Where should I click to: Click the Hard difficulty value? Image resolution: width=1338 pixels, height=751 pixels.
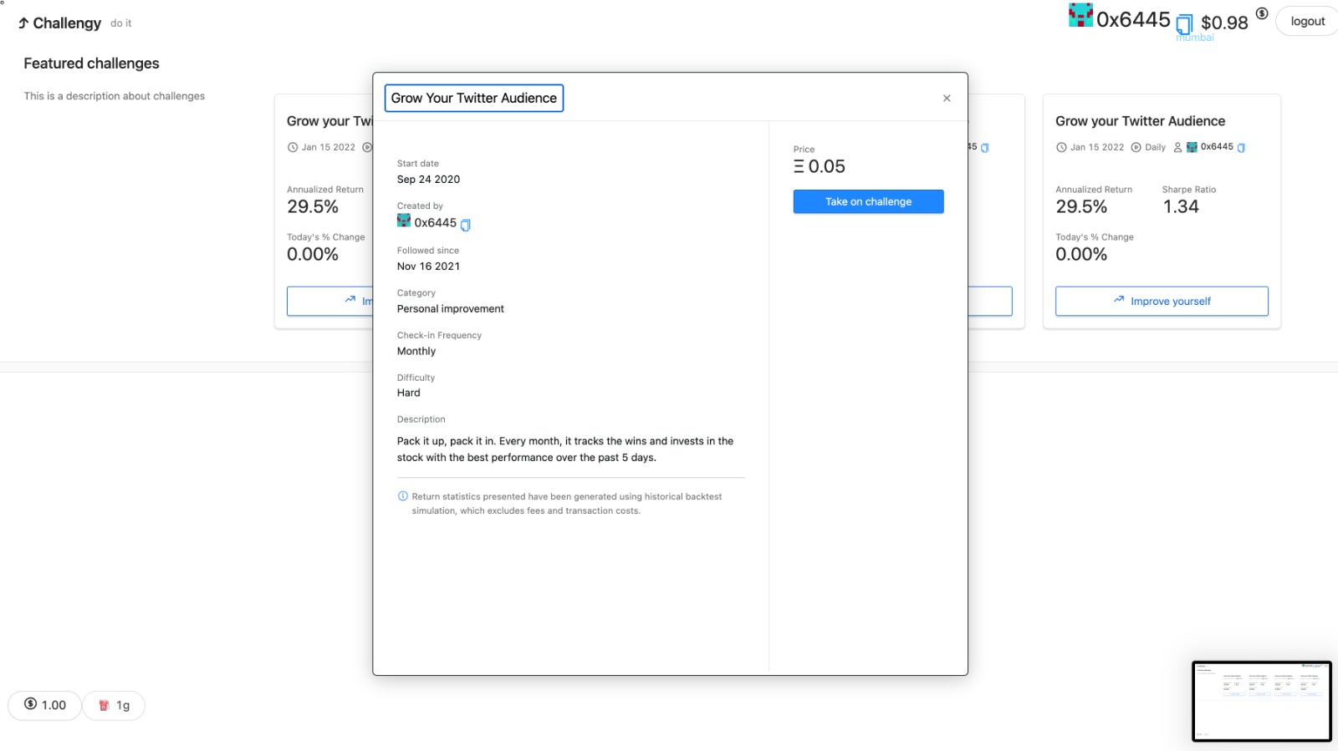[x=409, y=393]
